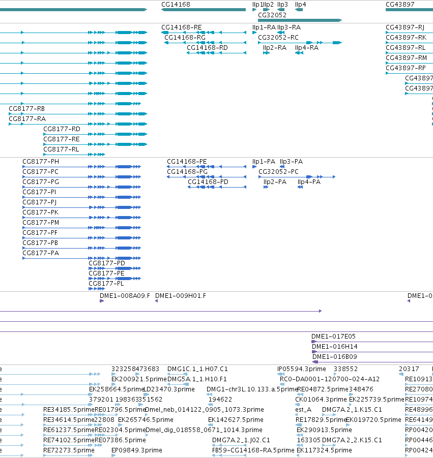Viewport: 433px width, 458px height.
Task: Click EST EK117324.5prime
Action: (324, 450)
